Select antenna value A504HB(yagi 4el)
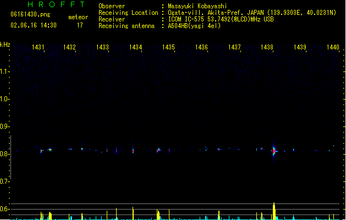Screen dimensions: 346x220 (194, 26)
